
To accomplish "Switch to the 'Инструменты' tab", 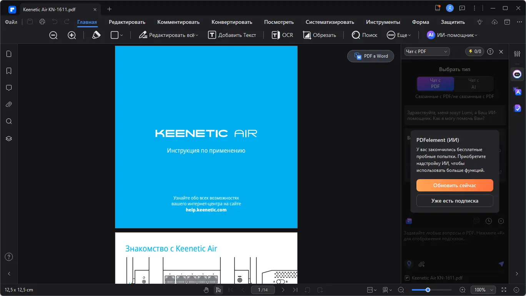I will click(383, 22).
